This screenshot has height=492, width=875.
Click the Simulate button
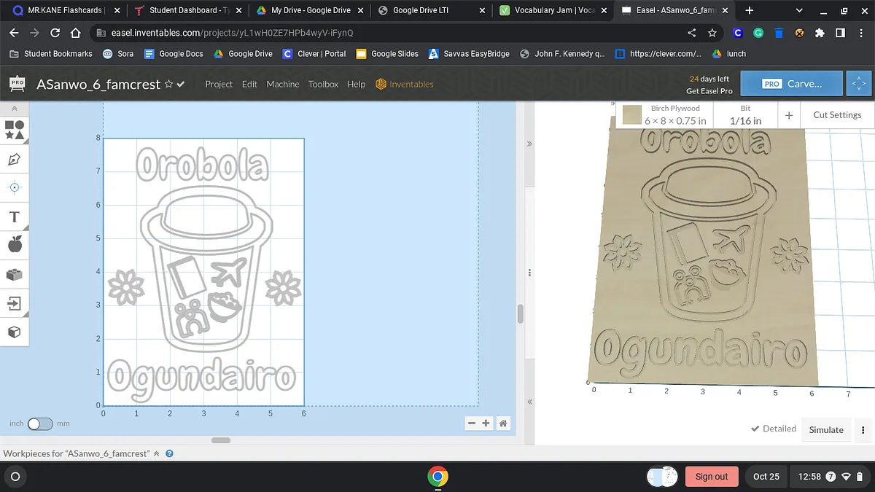[x=826, y=430]
